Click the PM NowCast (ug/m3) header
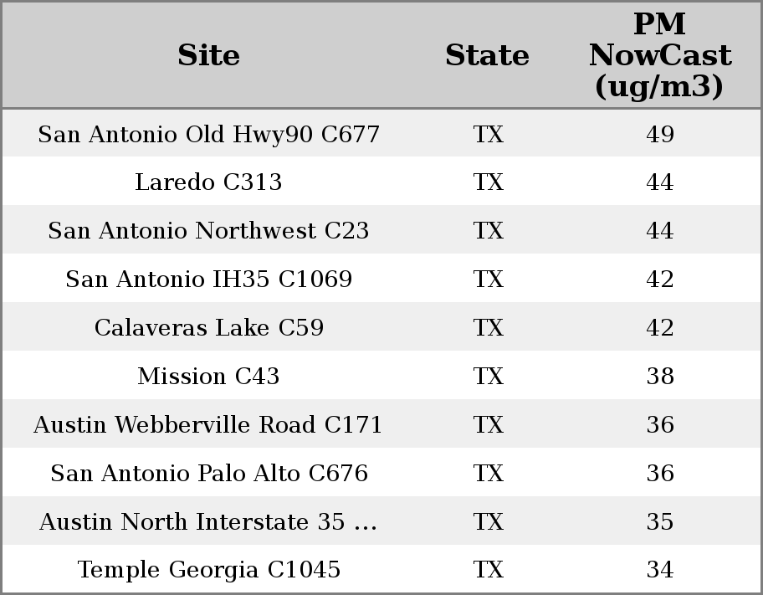The image size is (763, 595). click(x=659, y=55)
